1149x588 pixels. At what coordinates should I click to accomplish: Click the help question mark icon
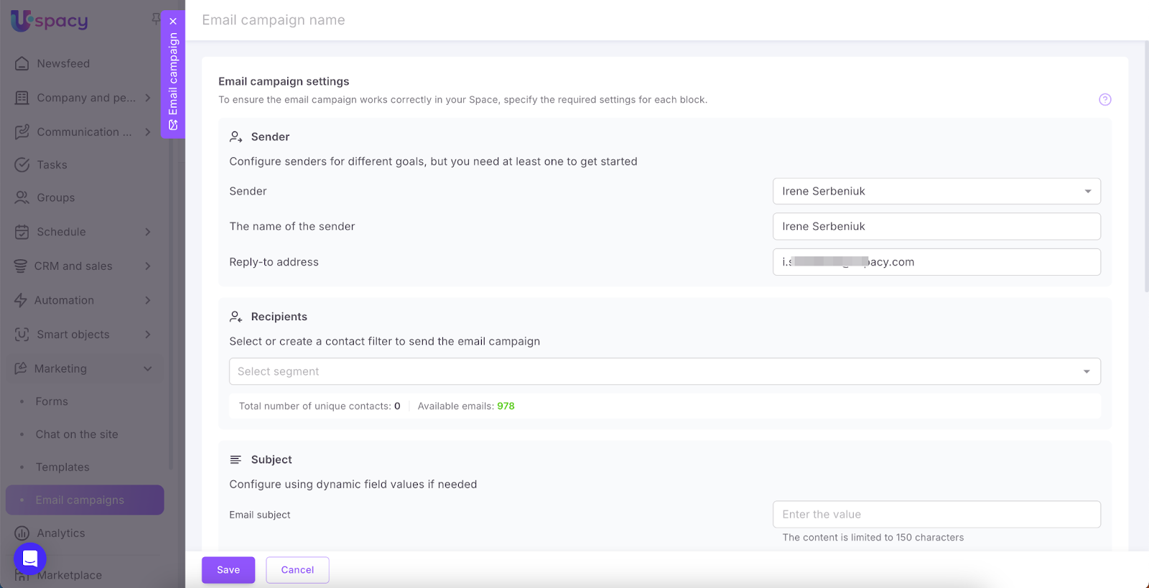[x=1104, y=100]
